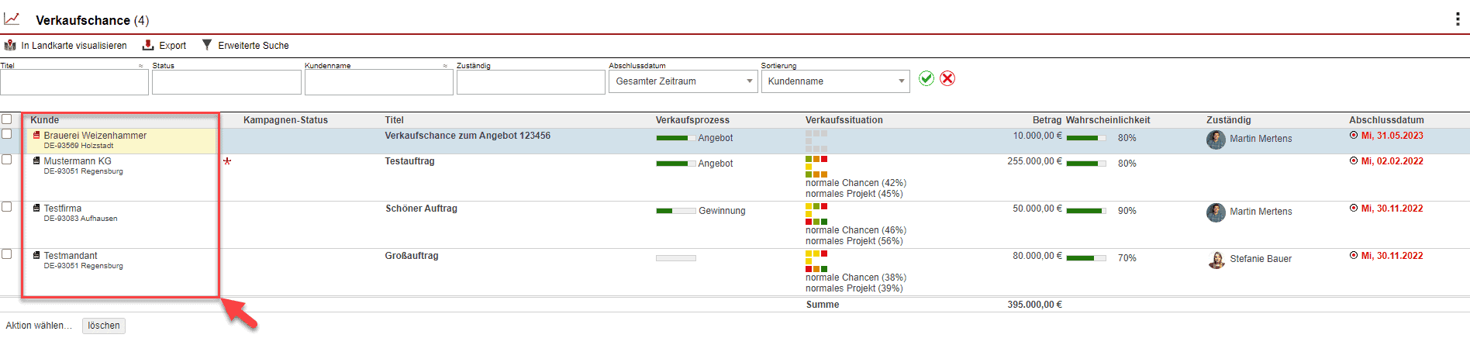The width and height of the screenshot is (1470, 338).
Task: Click the Export download icon
Action: 148,45
